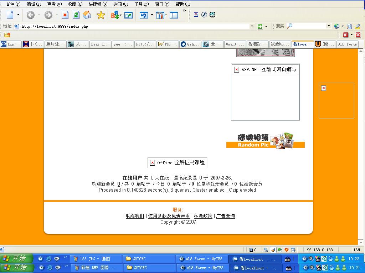
Task: Expand the Forward history dropdown arrow
Action: pos(57,15)
